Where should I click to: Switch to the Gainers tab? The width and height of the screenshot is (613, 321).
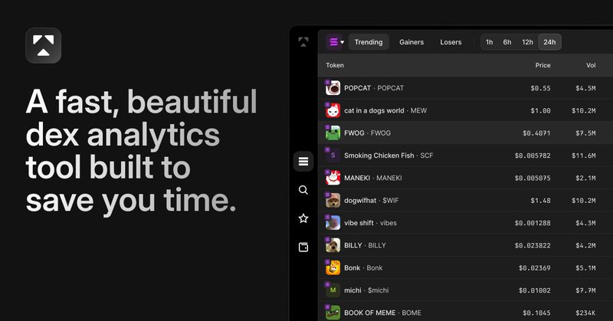click(411, 42)
